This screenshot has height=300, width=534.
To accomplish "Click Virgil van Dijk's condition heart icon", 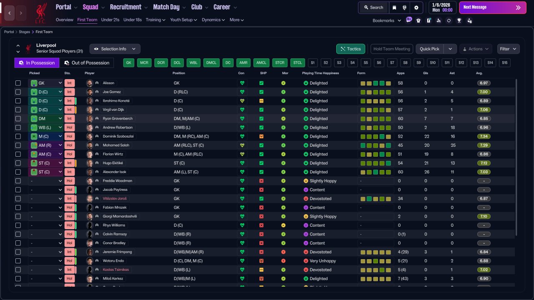I will (242, 110).
